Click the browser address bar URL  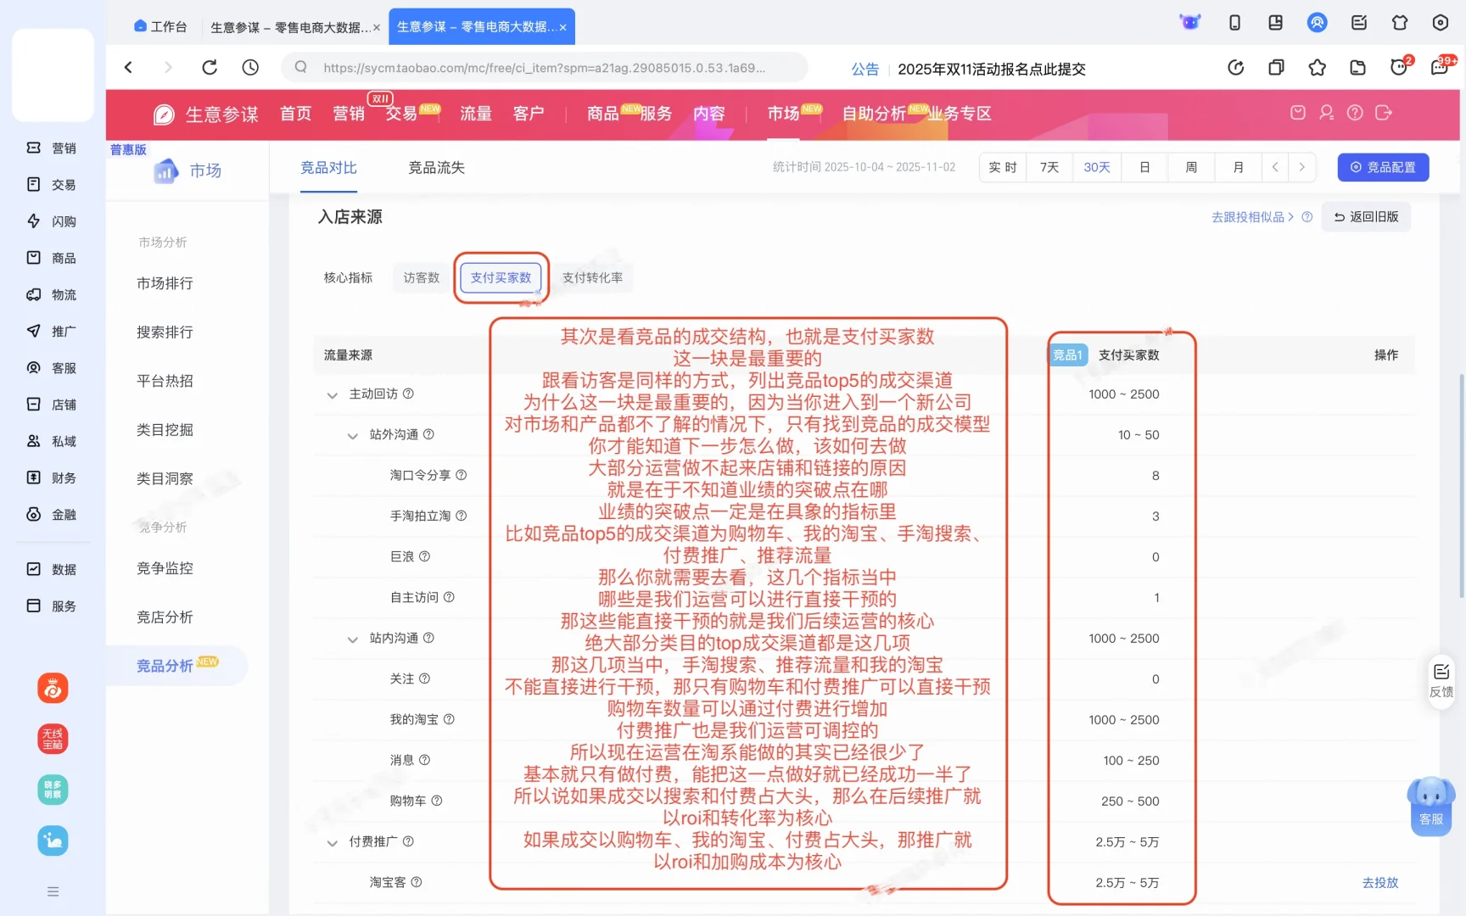[544, 68]
